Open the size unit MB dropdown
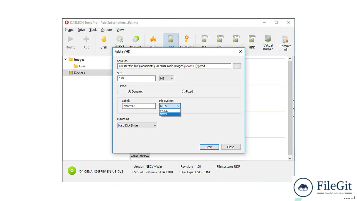The height and width of the screenshot is (201, 357). tap(167, 78)
